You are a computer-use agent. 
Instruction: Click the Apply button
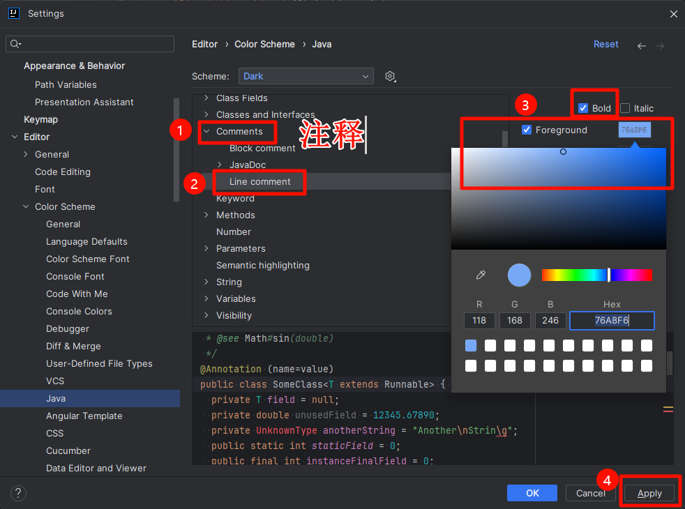[649, 493]
